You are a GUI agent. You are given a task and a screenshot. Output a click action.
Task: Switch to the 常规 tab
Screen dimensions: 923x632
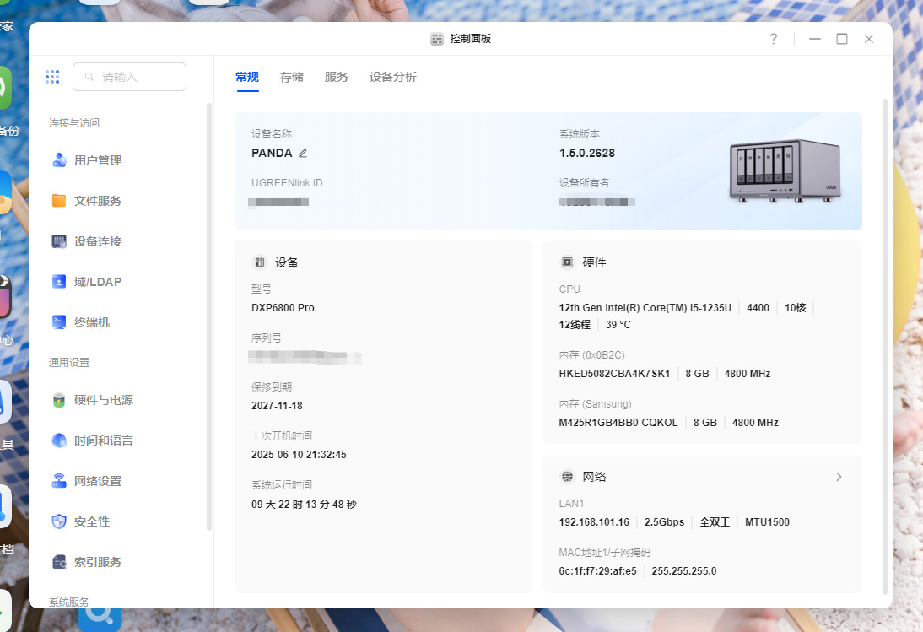[x=247, y=77]
